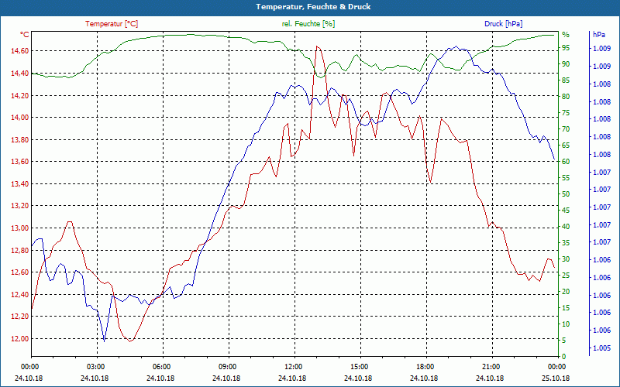Click the 80 tick on humidity axis
The height and width of the screenshot is (387, 620).
(566, 97)
